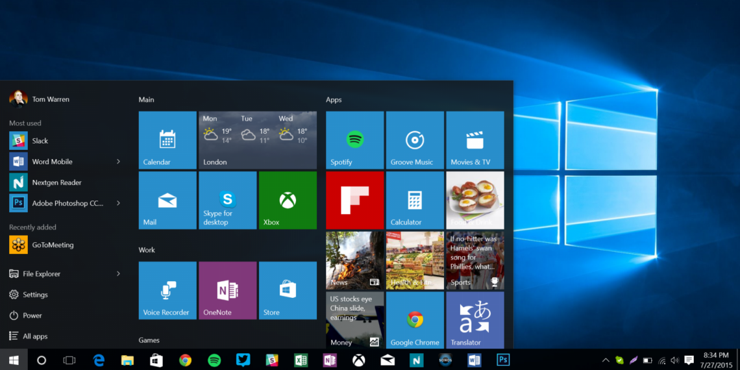Expand the Adobe Photoshop CC jump list arrow
The height and width of the screenshot is (370, 740).
tap(118, 203)
